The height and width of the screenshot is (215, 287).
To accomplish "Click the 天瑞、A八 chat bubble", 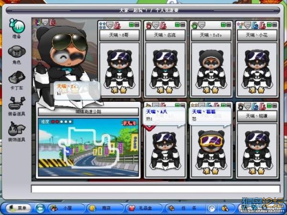I will pyautogui.click(x=164, y=117).
